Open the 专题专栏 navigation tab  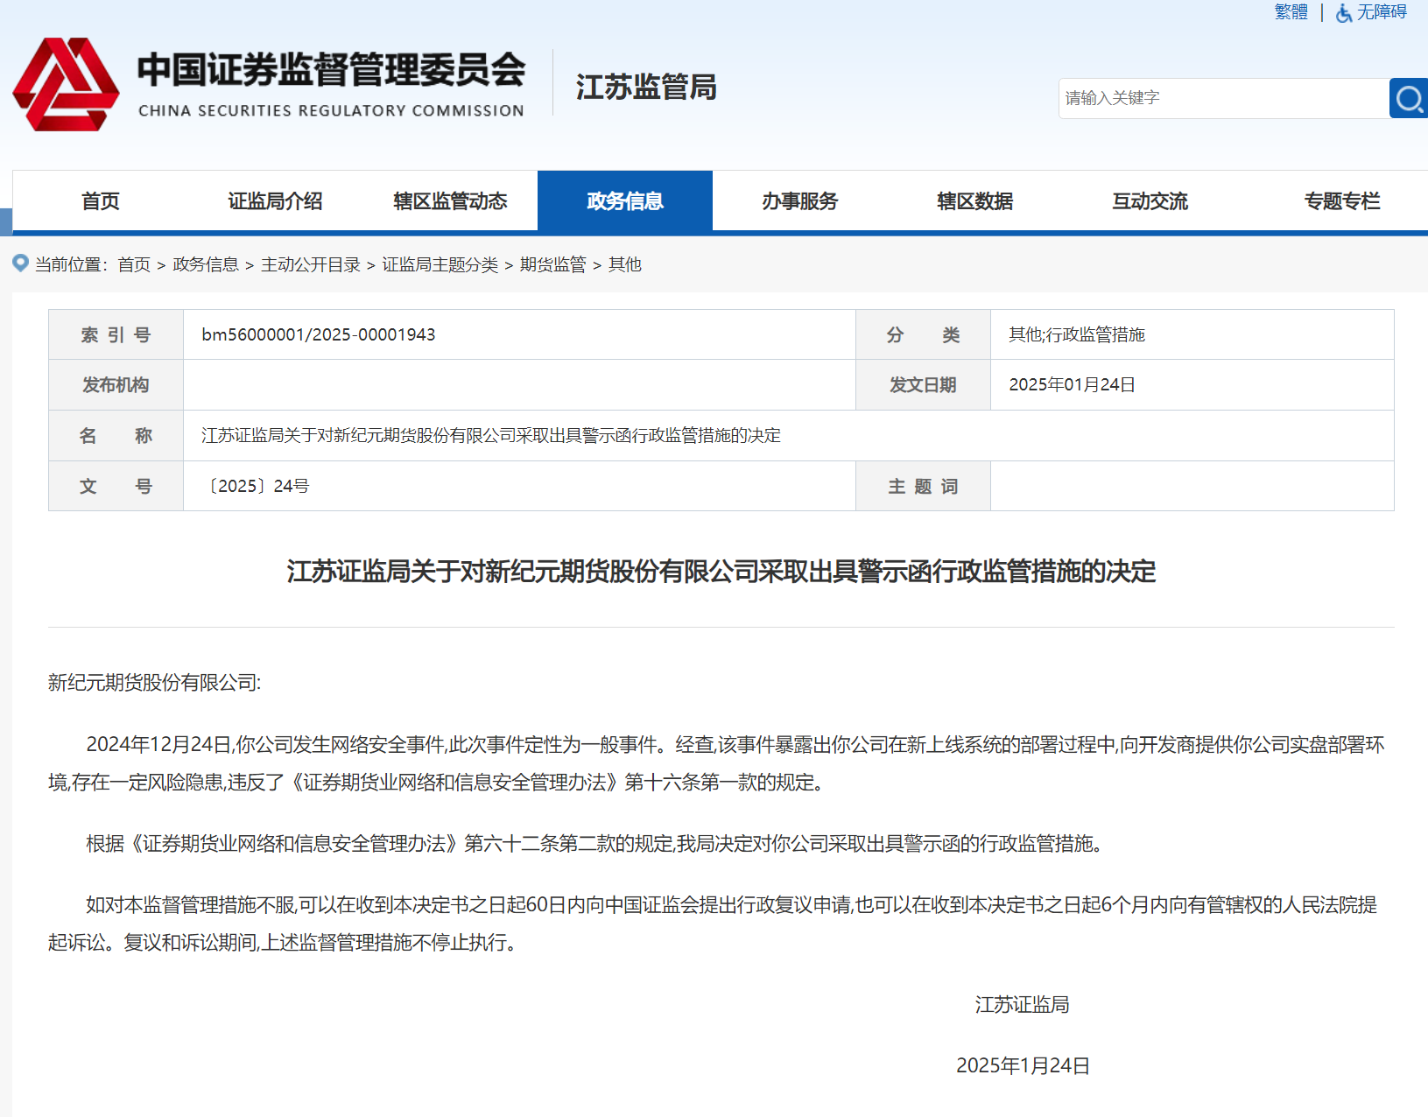[x=1341, y=201]
